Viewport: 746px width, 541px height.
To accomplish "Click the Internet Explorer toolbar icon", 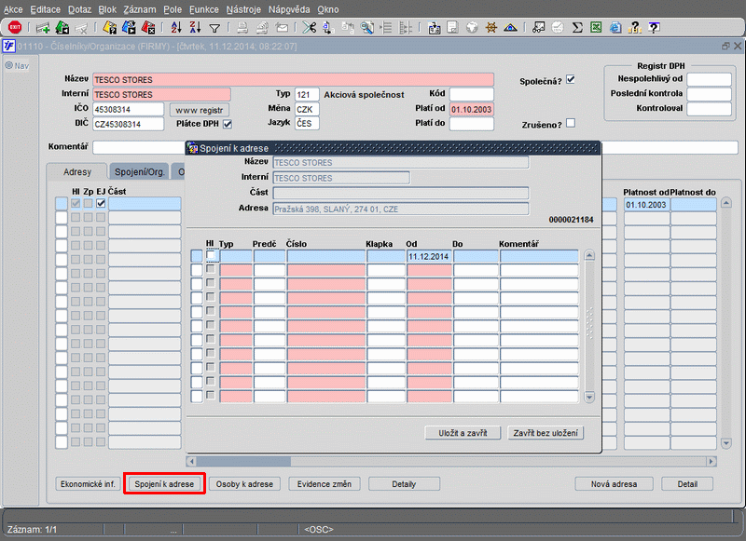I will tap(615, 28).
